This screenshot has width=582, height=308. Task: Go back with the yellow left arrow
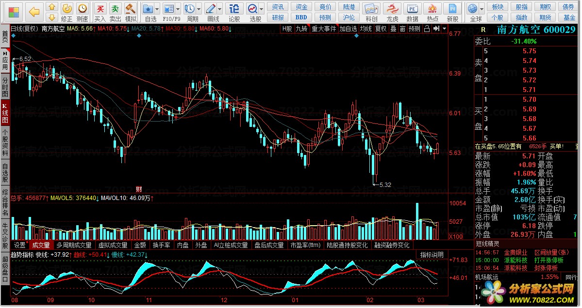pos(34,12)
